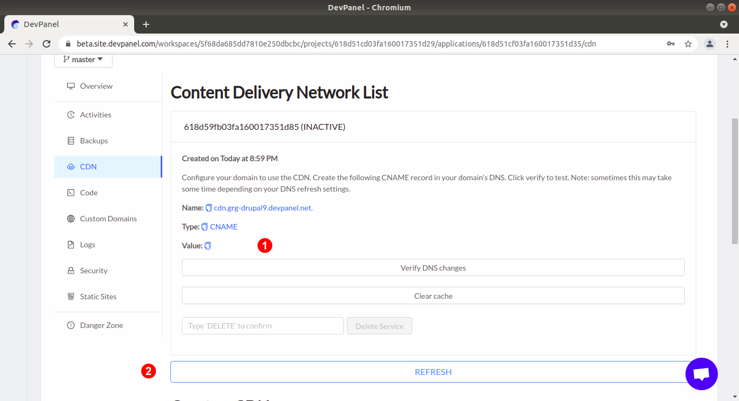Open Custom Domains in sidebar

click(x=108, y=219)
